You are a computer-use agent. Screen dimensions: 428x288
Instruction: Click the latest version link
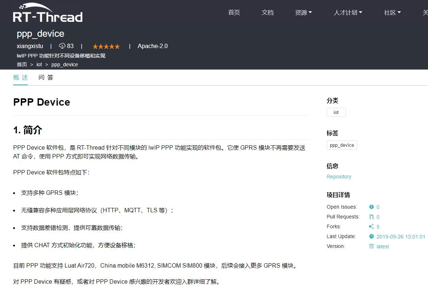tap(383, 246)
